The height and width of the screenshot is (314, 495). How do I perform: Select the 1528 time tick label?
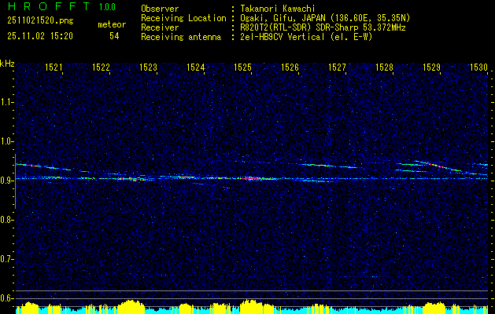point(385,68)
